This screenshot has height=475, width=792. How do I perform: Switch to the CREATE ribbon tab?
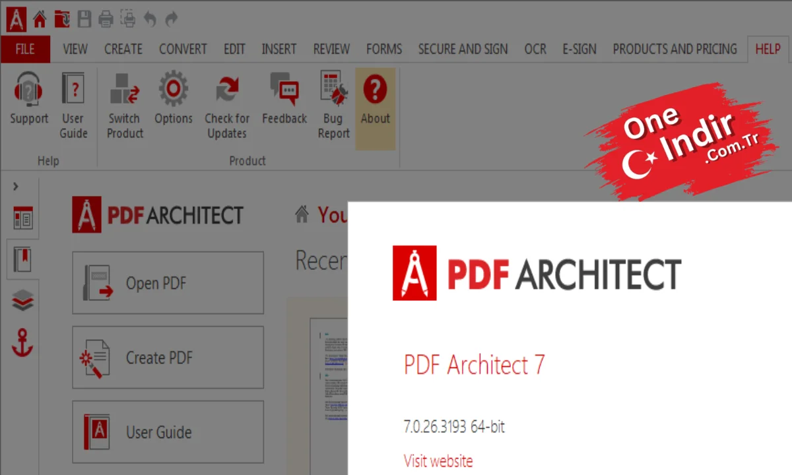click(123, 49)
